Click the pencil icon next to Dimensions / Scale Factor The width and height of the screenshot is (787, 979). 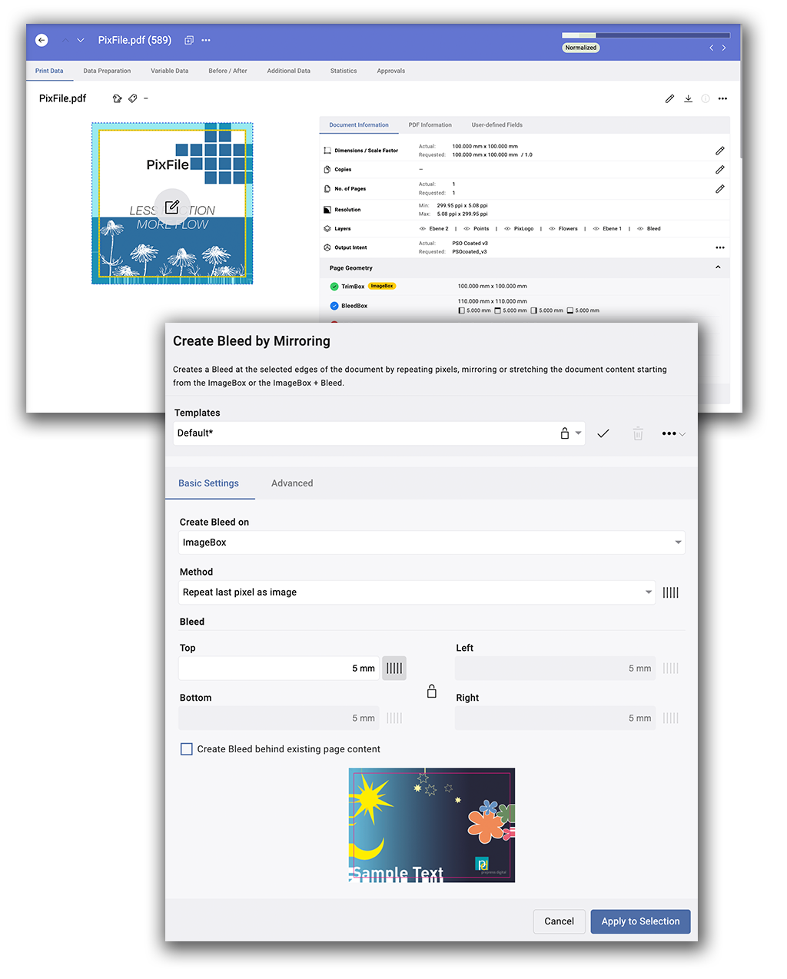pos(719,151)
